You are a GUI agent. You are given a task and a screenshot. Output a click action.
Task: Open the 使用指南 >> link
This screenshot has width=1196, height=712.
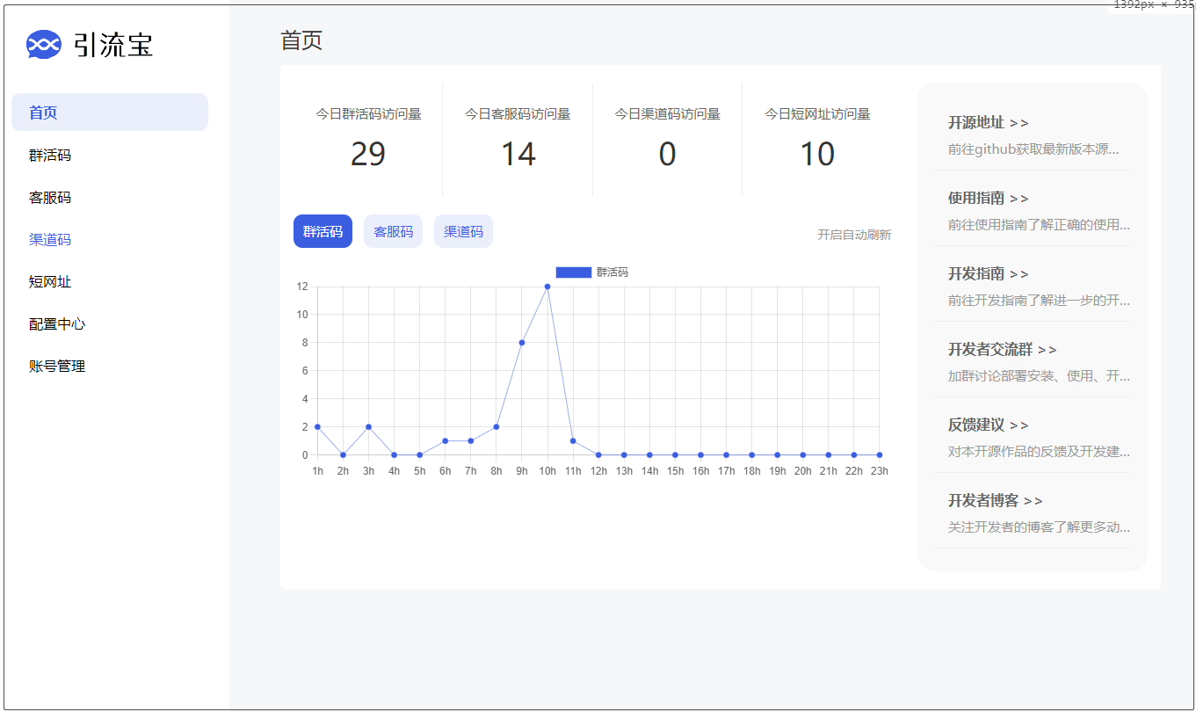pos(988,198)
